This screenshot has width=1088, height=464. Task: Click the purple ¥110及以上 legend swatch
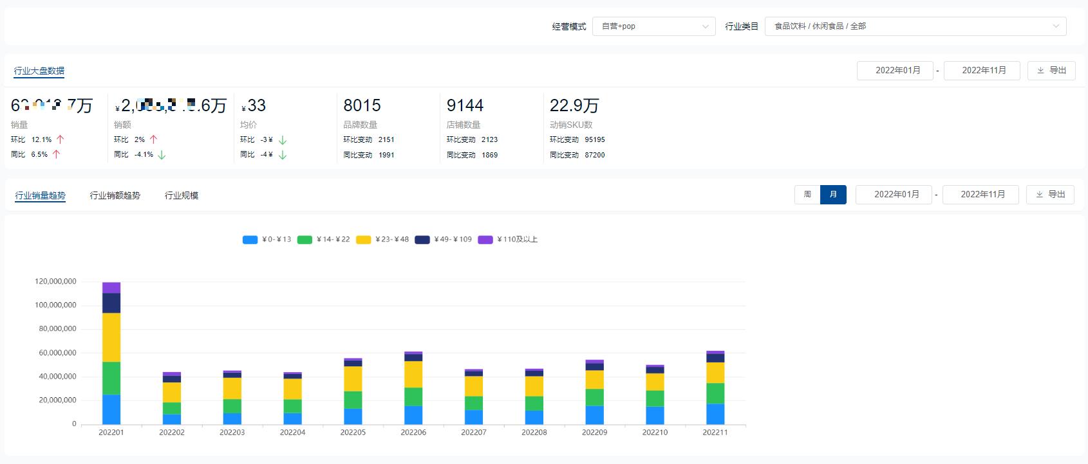485,240
